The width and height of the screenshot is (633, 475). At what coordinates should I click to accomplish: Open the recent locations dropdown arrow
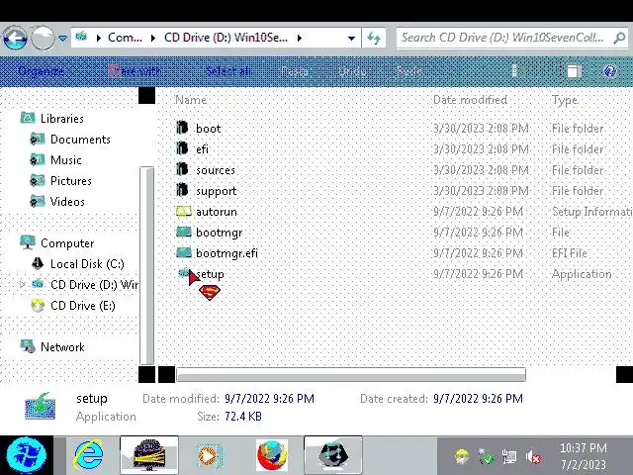(62, 39)
